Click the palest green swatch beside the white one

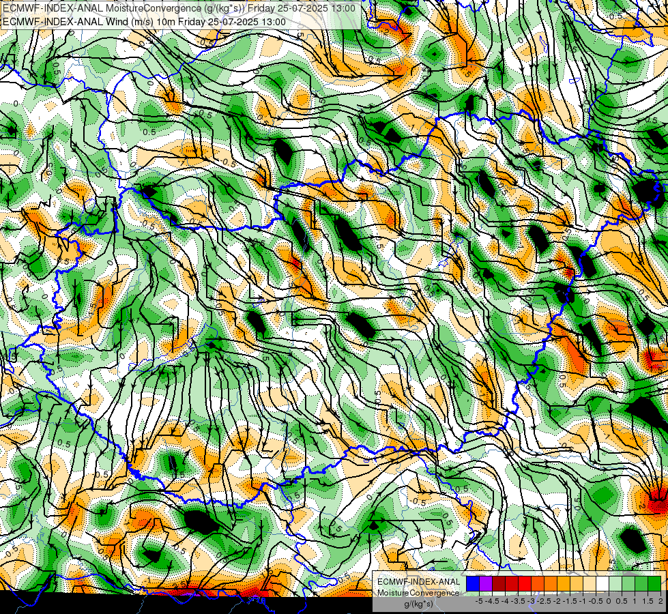click(x=615, y=584)
